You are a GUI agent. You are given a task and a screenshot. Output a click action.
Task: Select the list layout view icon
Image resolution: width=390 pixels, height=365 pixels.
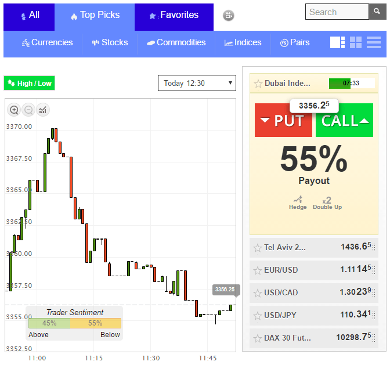pyautogui.click(x=374, y=42)
